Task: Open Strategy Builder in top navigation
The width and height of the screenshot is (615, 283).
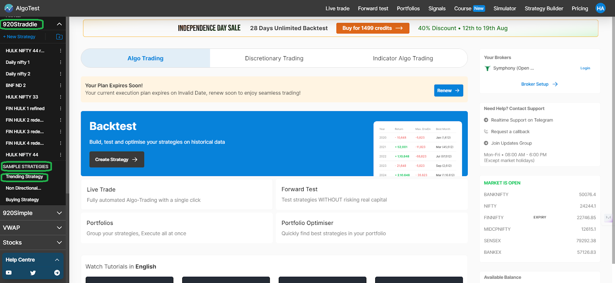Action: (544, 8)
